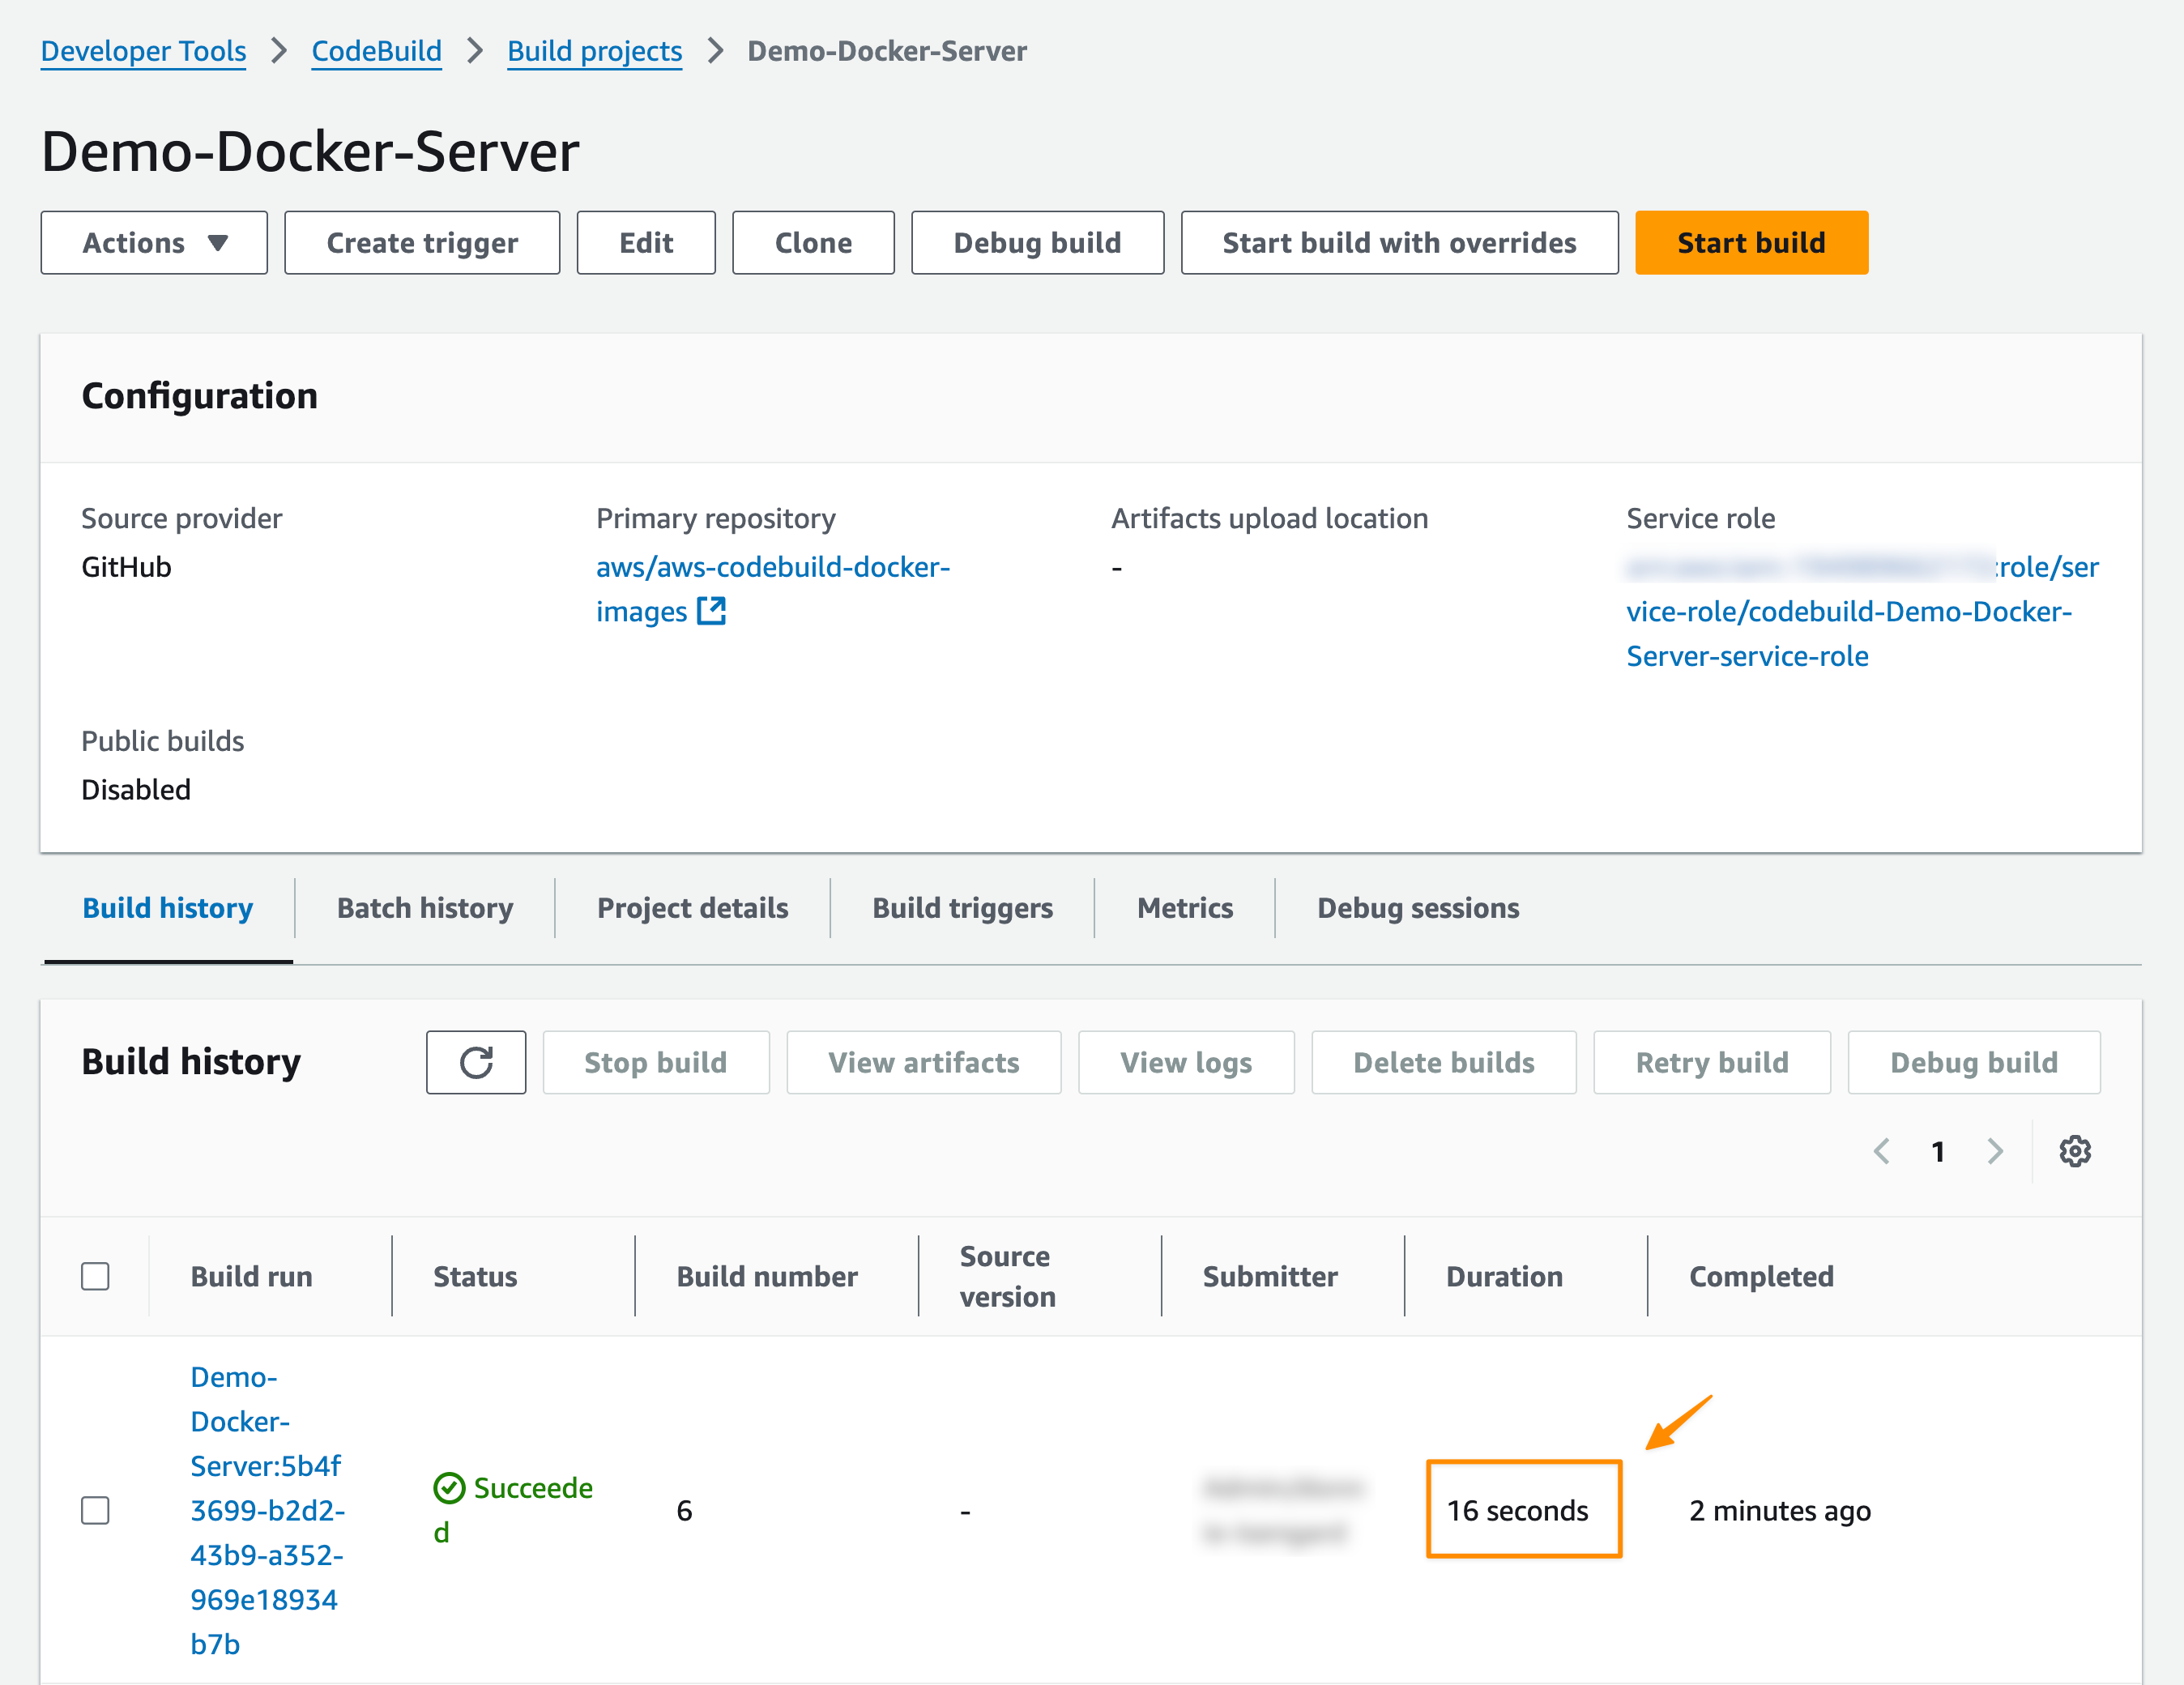Go to next page of builds

pos(1995,1151)
